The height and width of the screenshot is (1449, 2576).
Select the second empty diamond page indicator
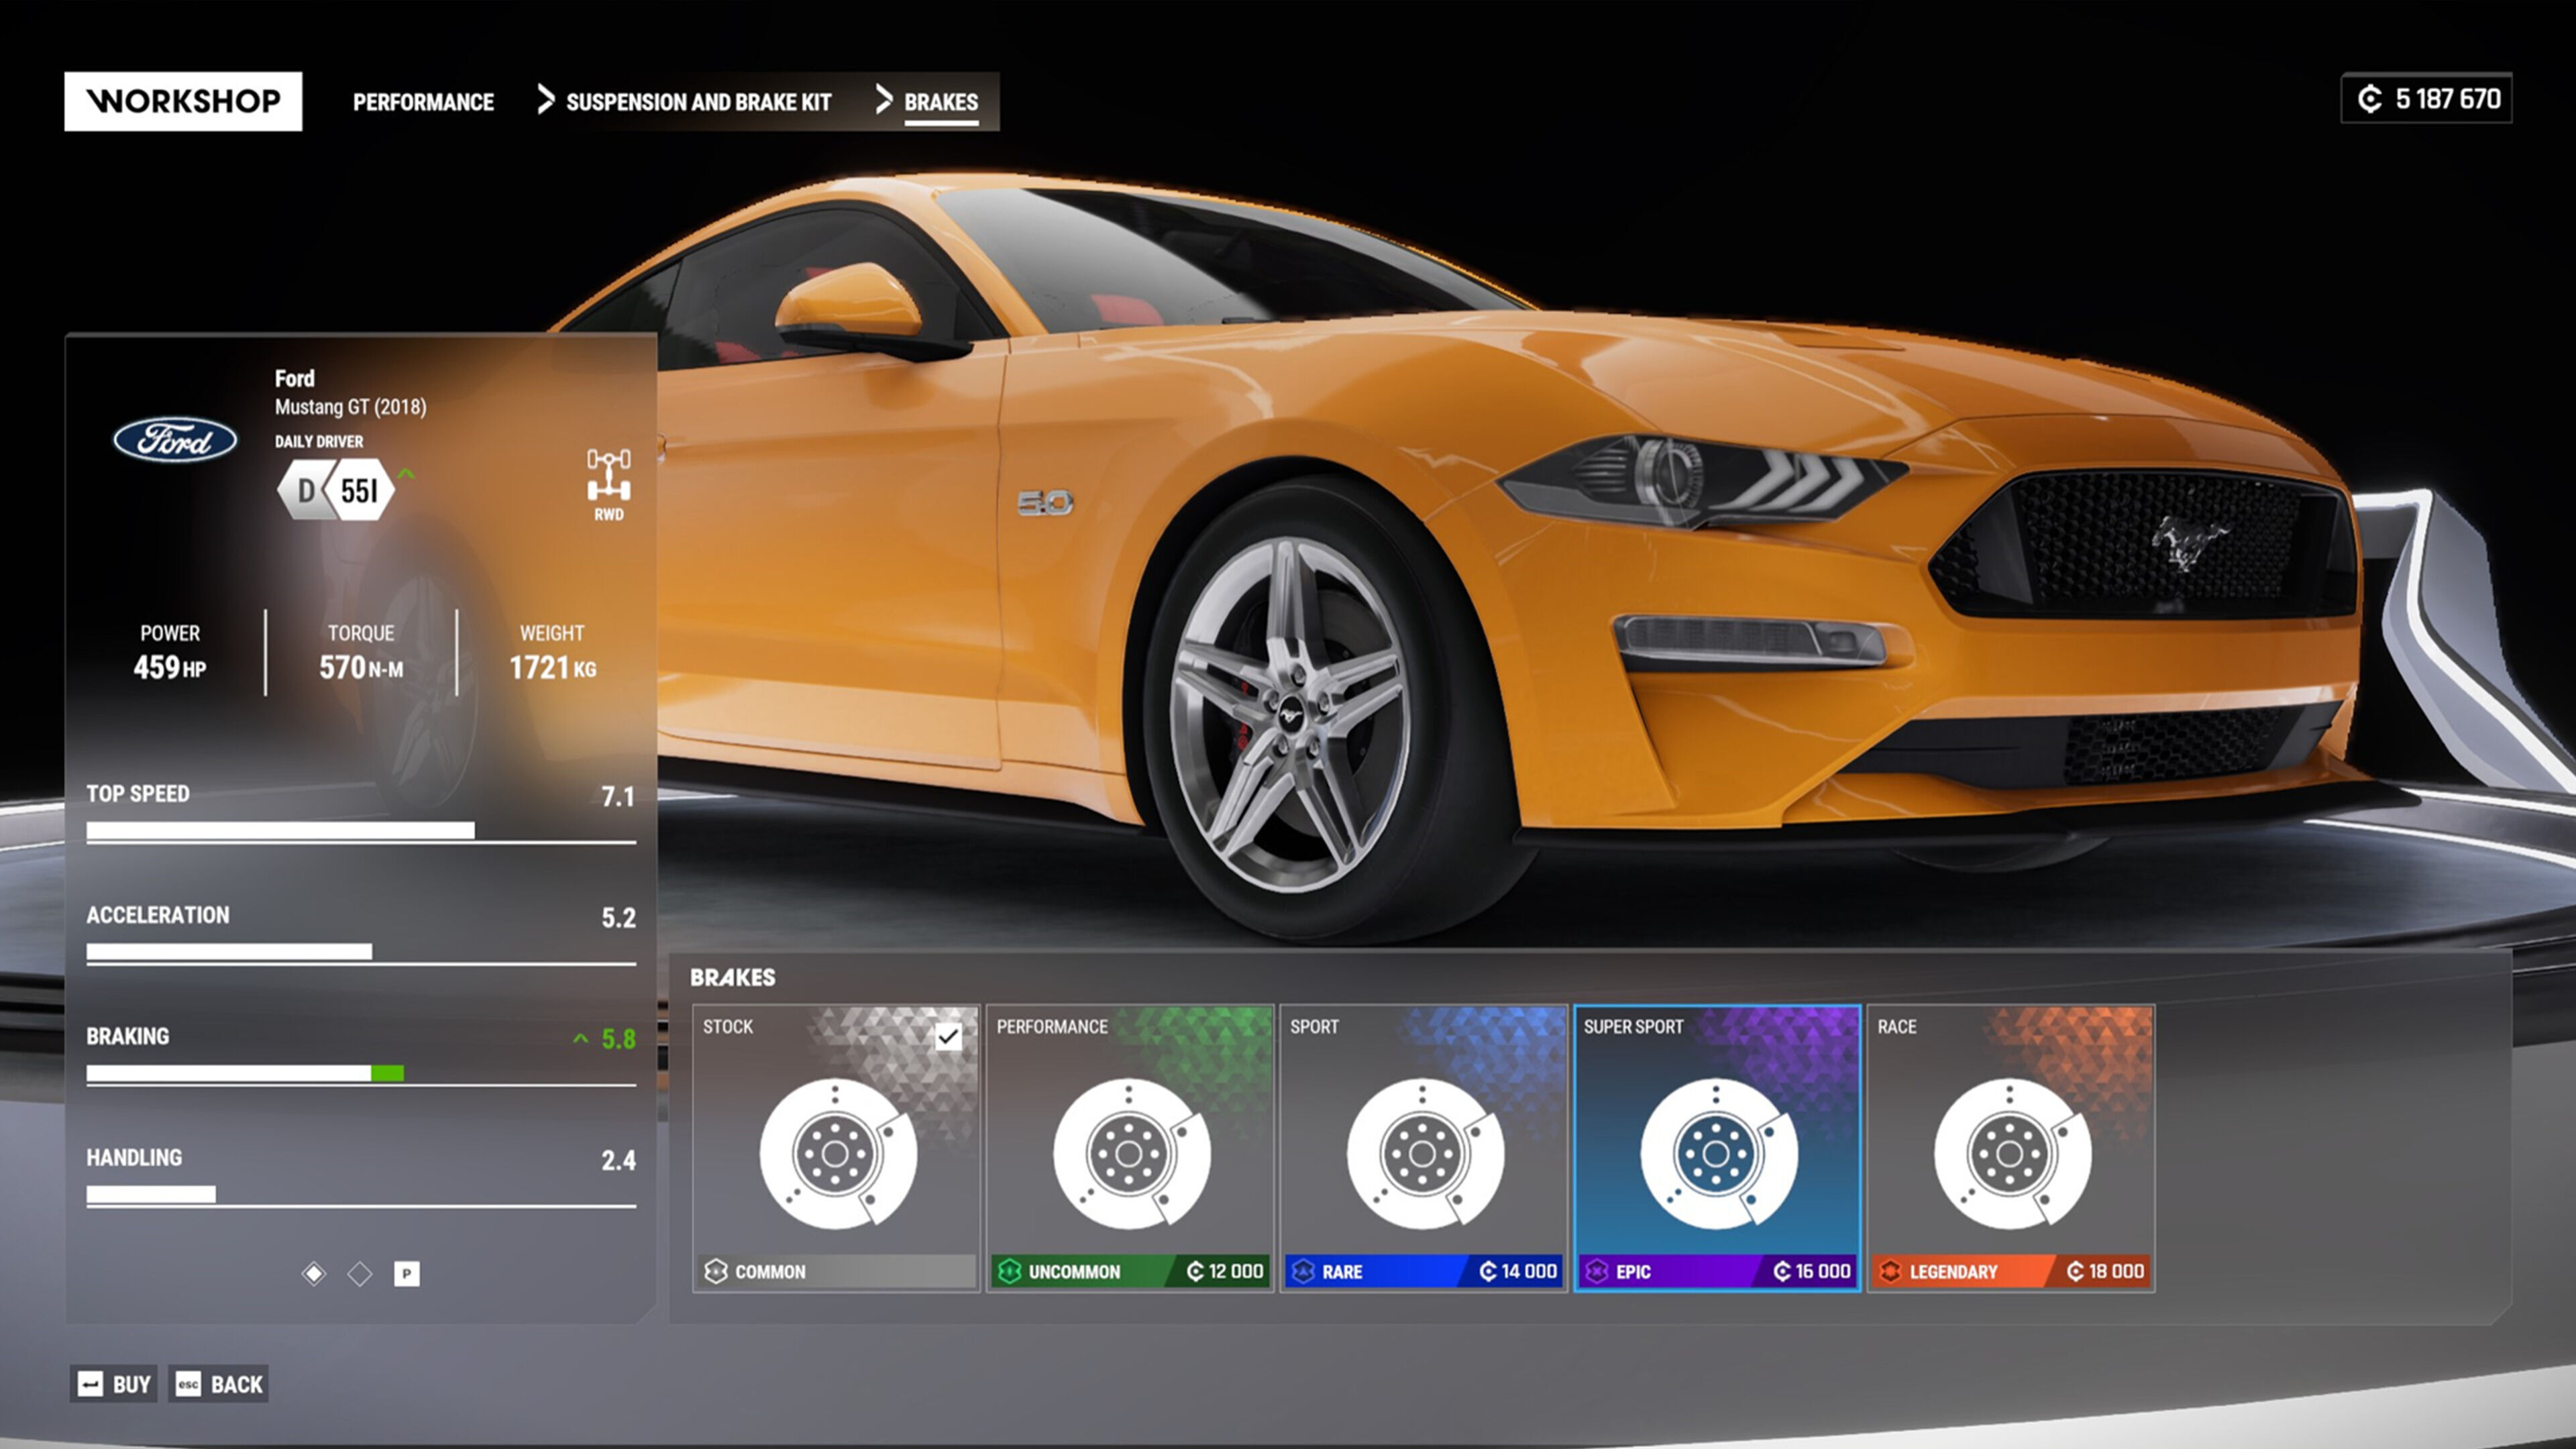point(360,1273)
